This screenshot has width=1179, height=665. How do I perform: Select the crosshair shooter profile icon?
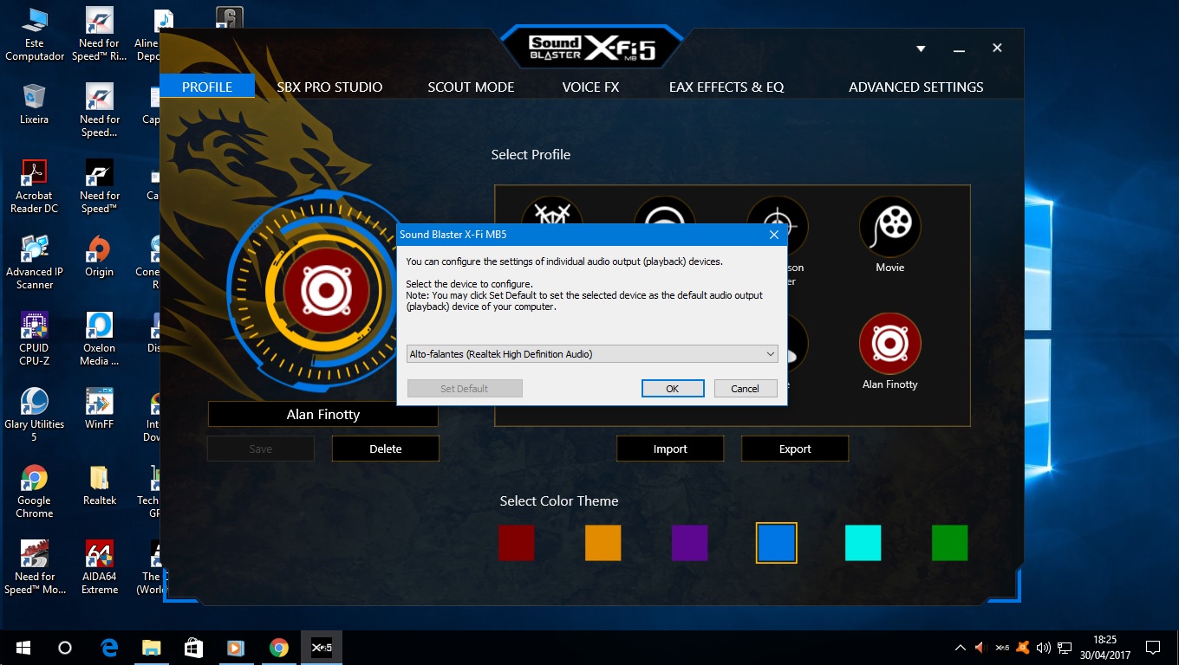point(778,210)
